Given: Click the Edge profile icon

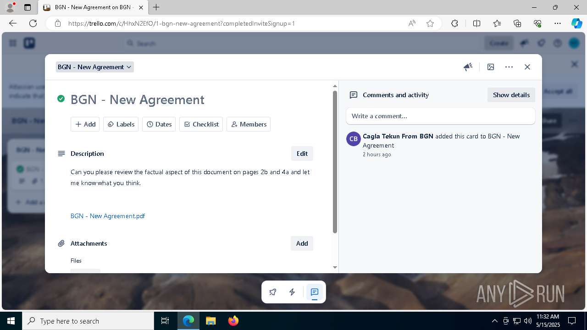Looking at the screenshot, I should pyautogui.click(x=10, y=7).
